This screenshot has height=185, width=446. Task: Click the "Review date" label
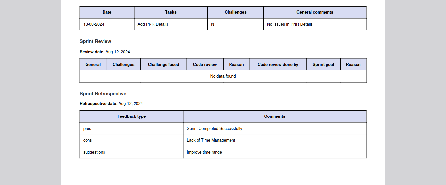(92, 52)
